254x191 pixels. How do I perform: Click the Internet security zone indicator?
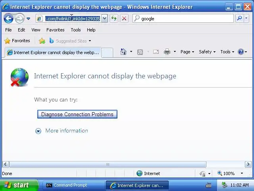(x=148, y=173)
